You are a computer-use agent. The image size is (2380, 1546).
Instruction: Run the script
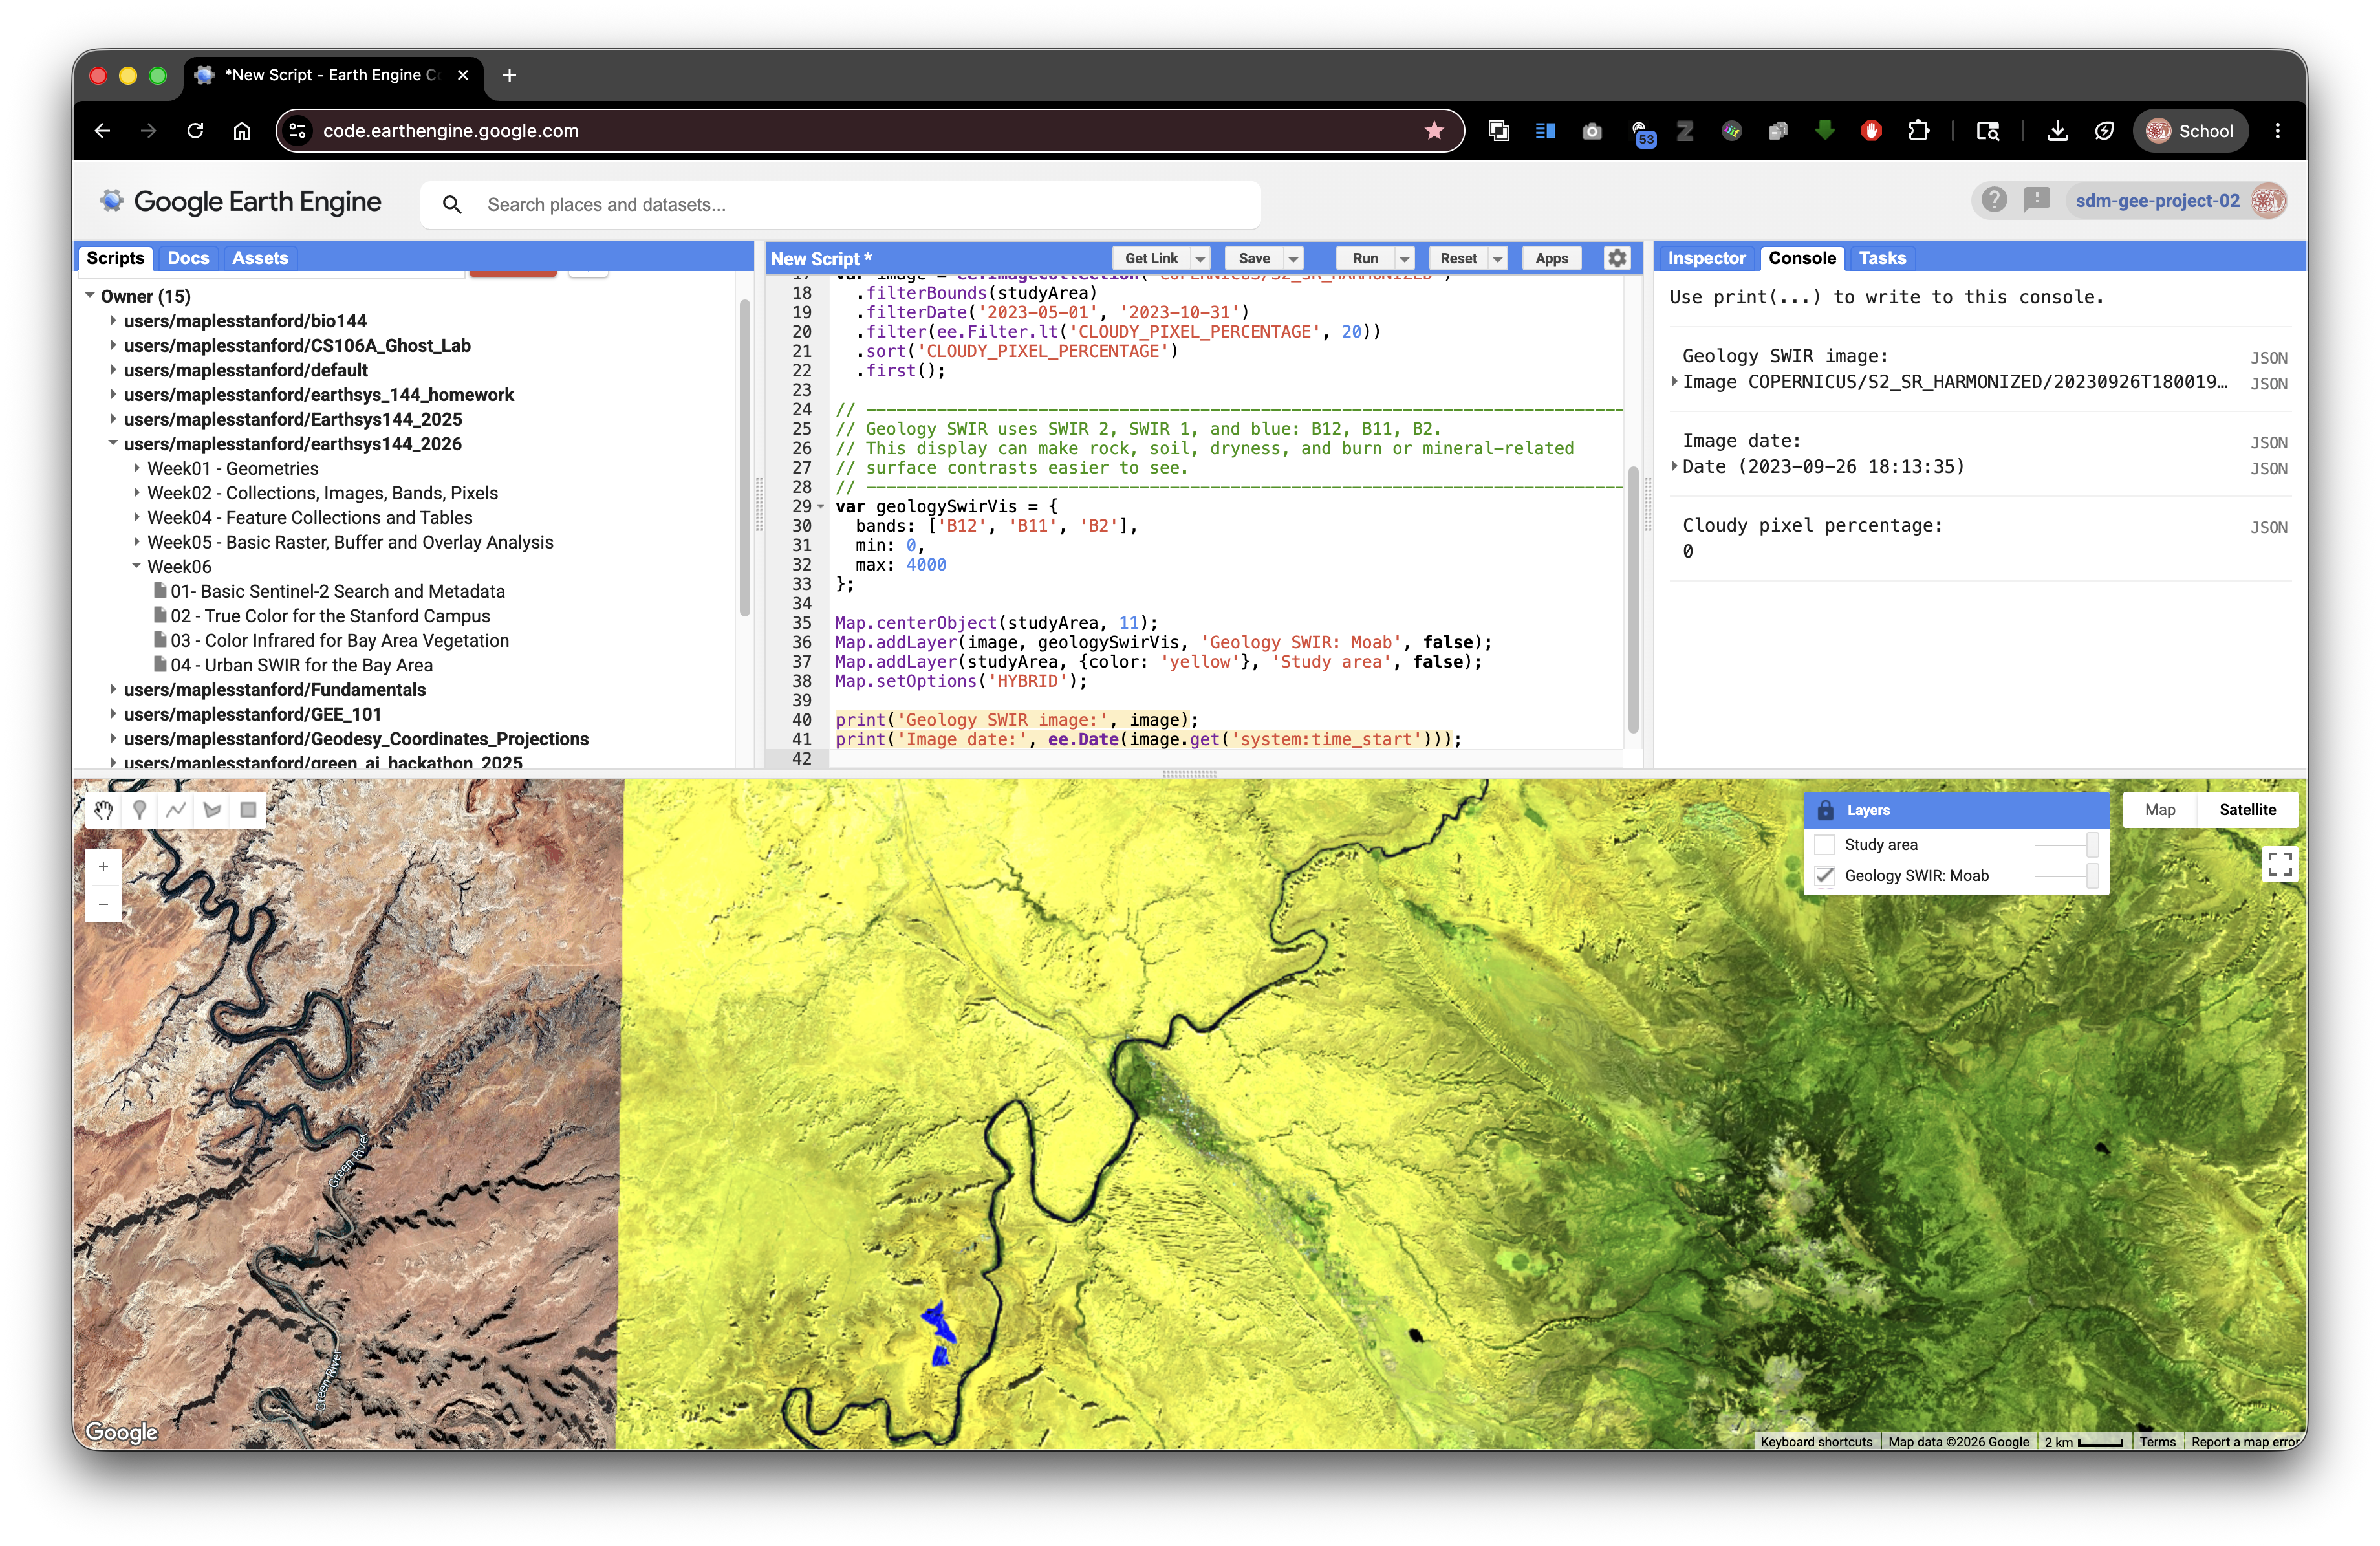(1365, 258)
